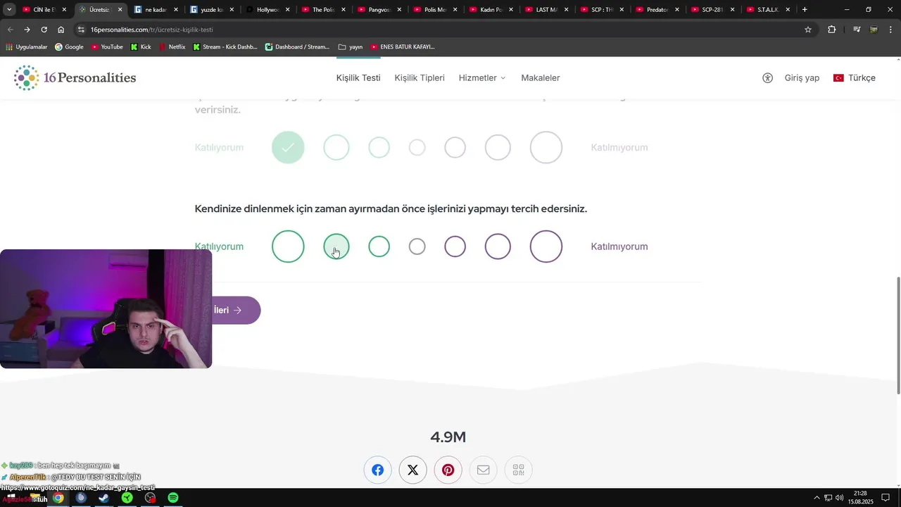Image resolution: width=901 pixels, height=507 pixels.
Task: Click the streamer webcam overlay
Action: pyautogui.click(x=106, y=309)
